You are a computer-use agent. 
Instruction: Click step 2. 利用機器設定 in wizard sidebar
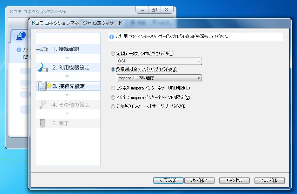(68, 68)
